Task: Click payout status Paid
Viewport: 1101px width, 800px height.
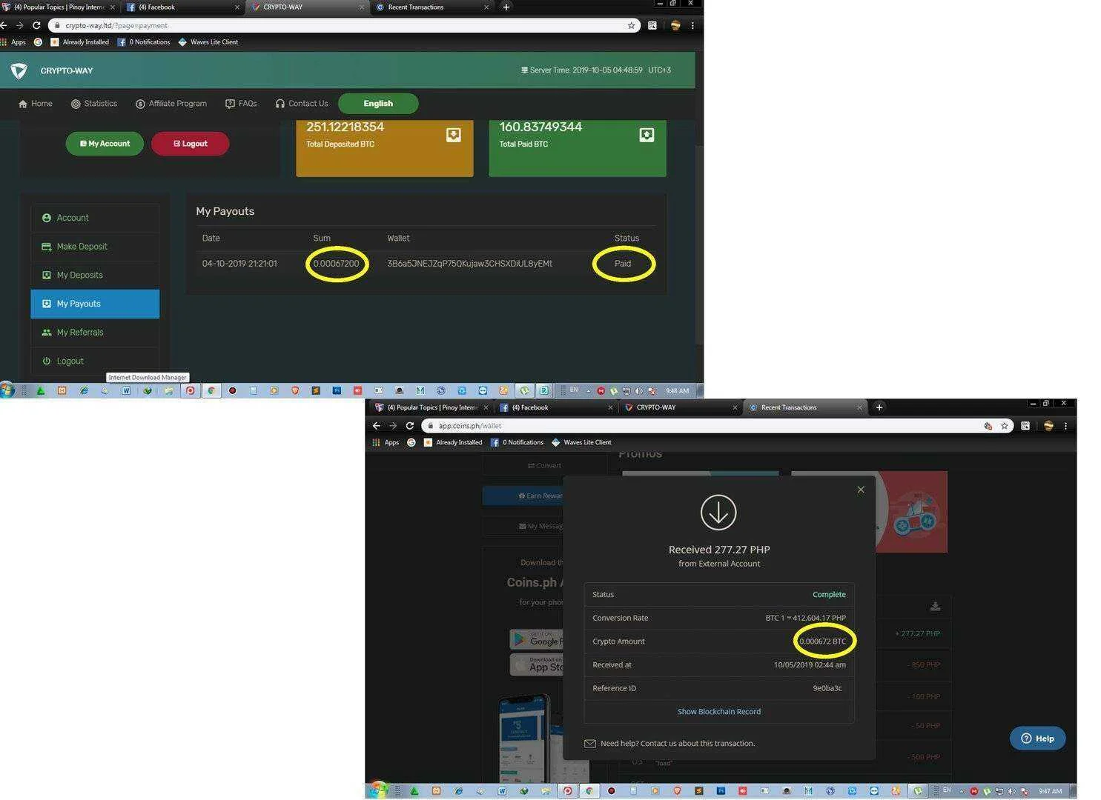Action: tap(623, 264)
